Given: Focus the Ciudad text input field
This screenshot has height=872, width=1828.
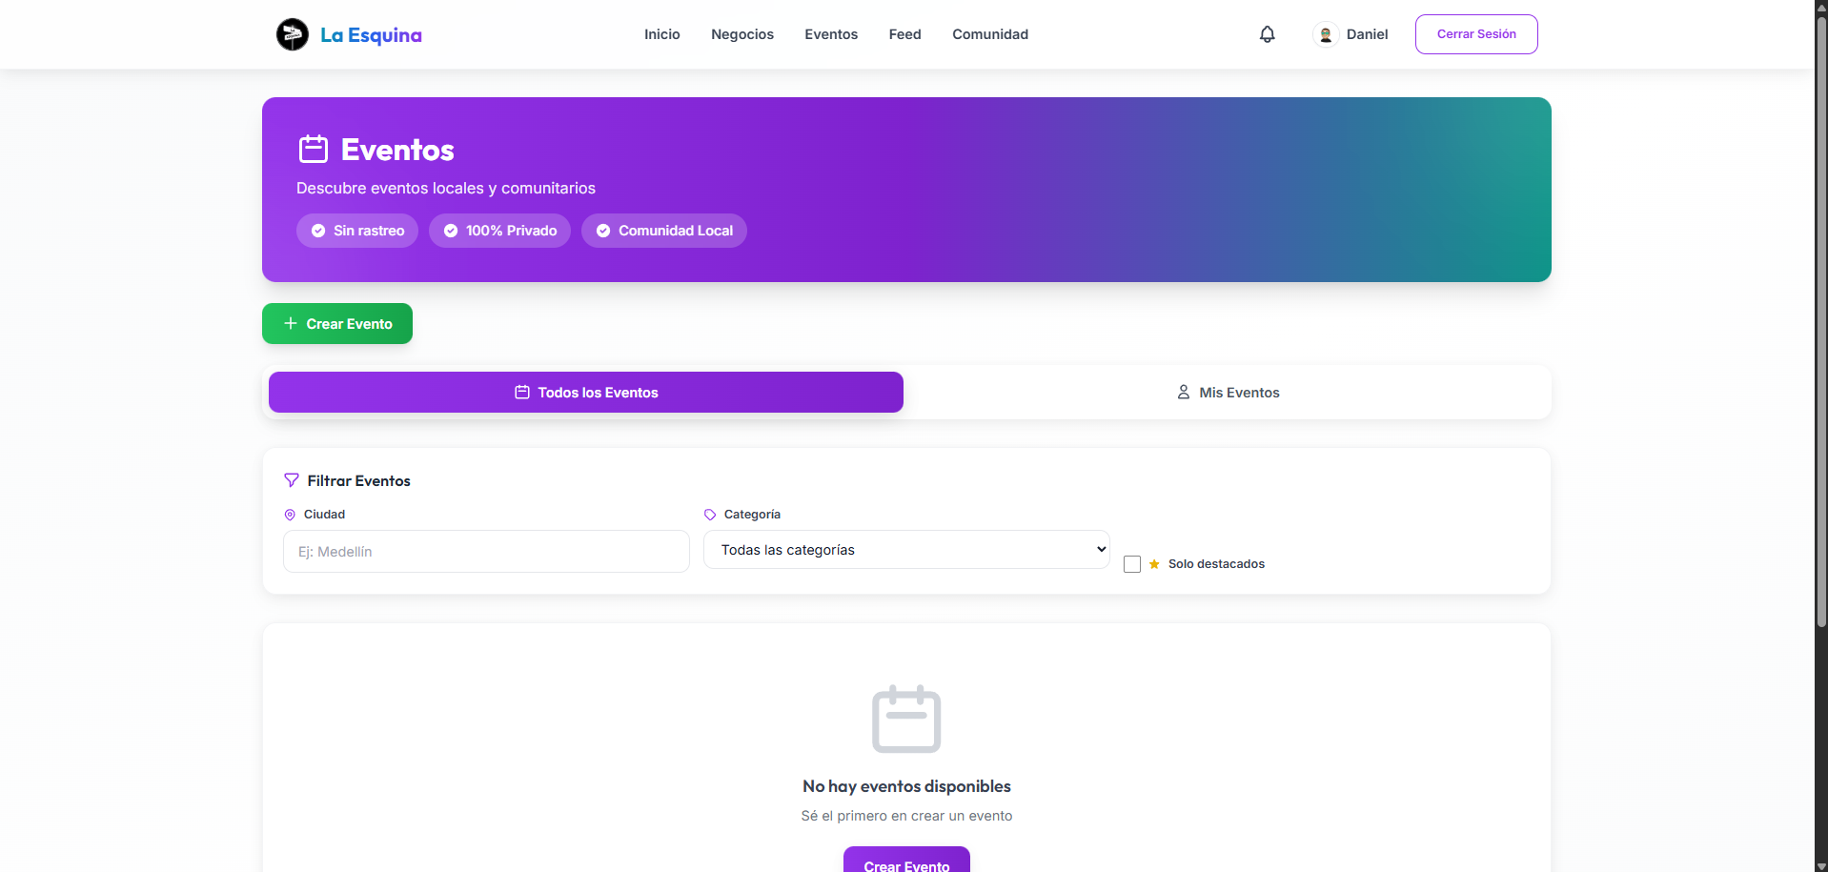Looking at the screenshot, I should pos(486,552).
